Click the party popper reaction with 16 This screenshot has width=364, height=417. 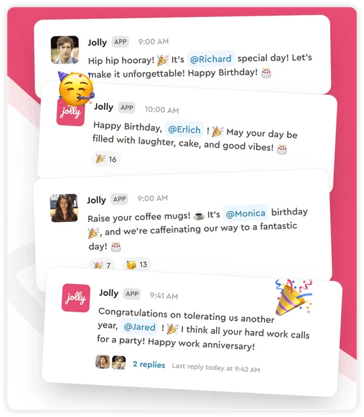[106, 159]
